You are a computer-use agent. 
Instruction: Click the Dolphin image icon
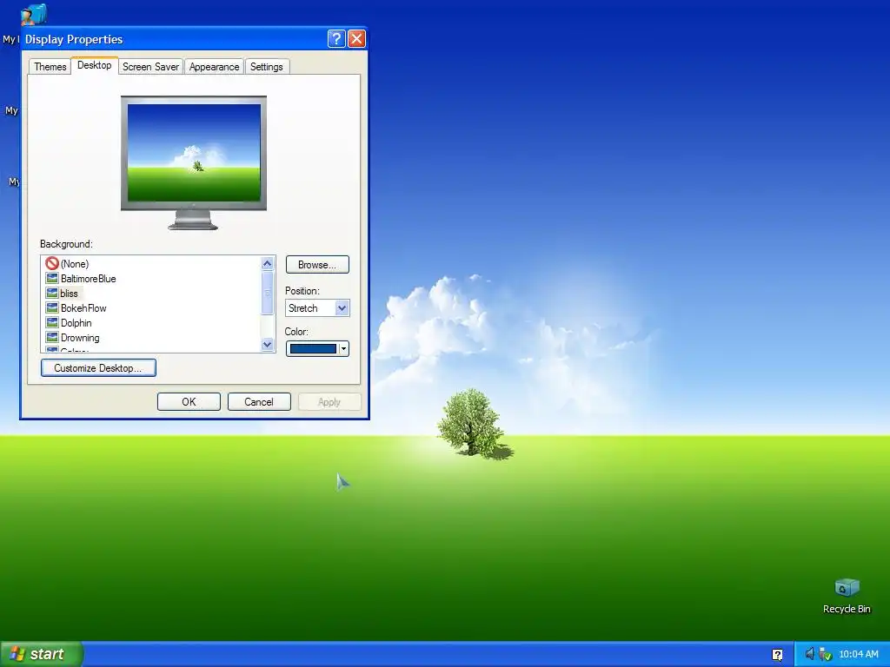pyautogui.click(x=52, y=322)
